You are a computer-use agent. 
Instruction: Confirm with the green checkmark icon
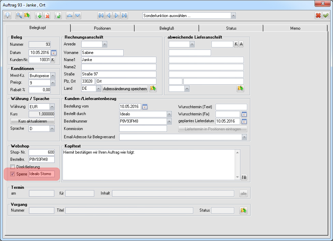326,15
